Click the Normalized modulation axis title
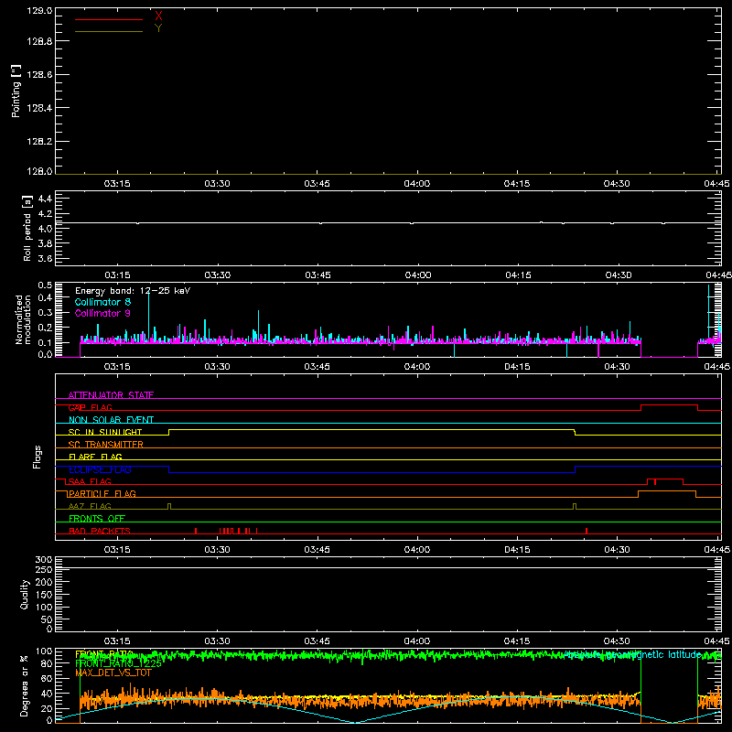732x732 pixels. tap(24, 319)
